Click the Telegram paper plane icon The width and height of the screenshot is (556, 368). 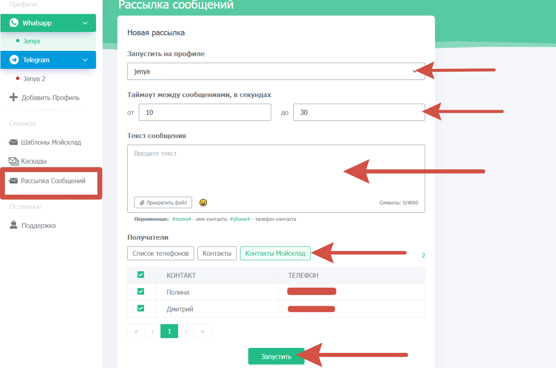14,60
